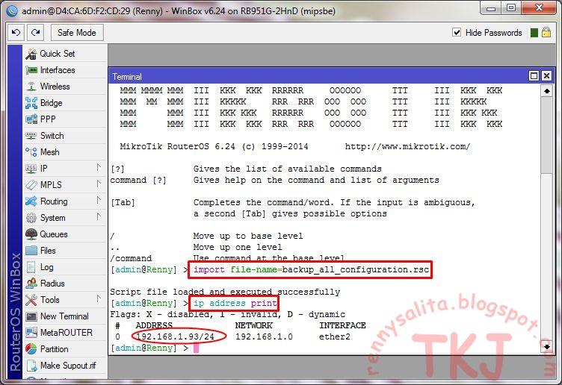Select Queues menu label

click(x=54, y=234)
